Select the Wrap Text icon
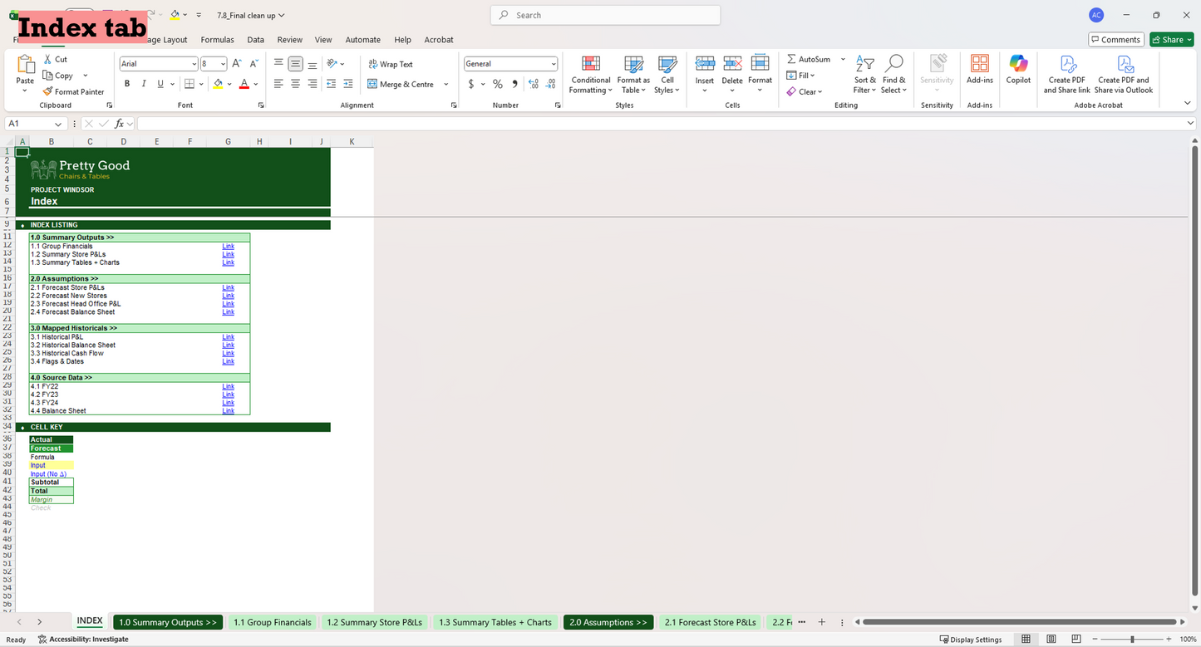1201x647 pixels. click(373, 63)
